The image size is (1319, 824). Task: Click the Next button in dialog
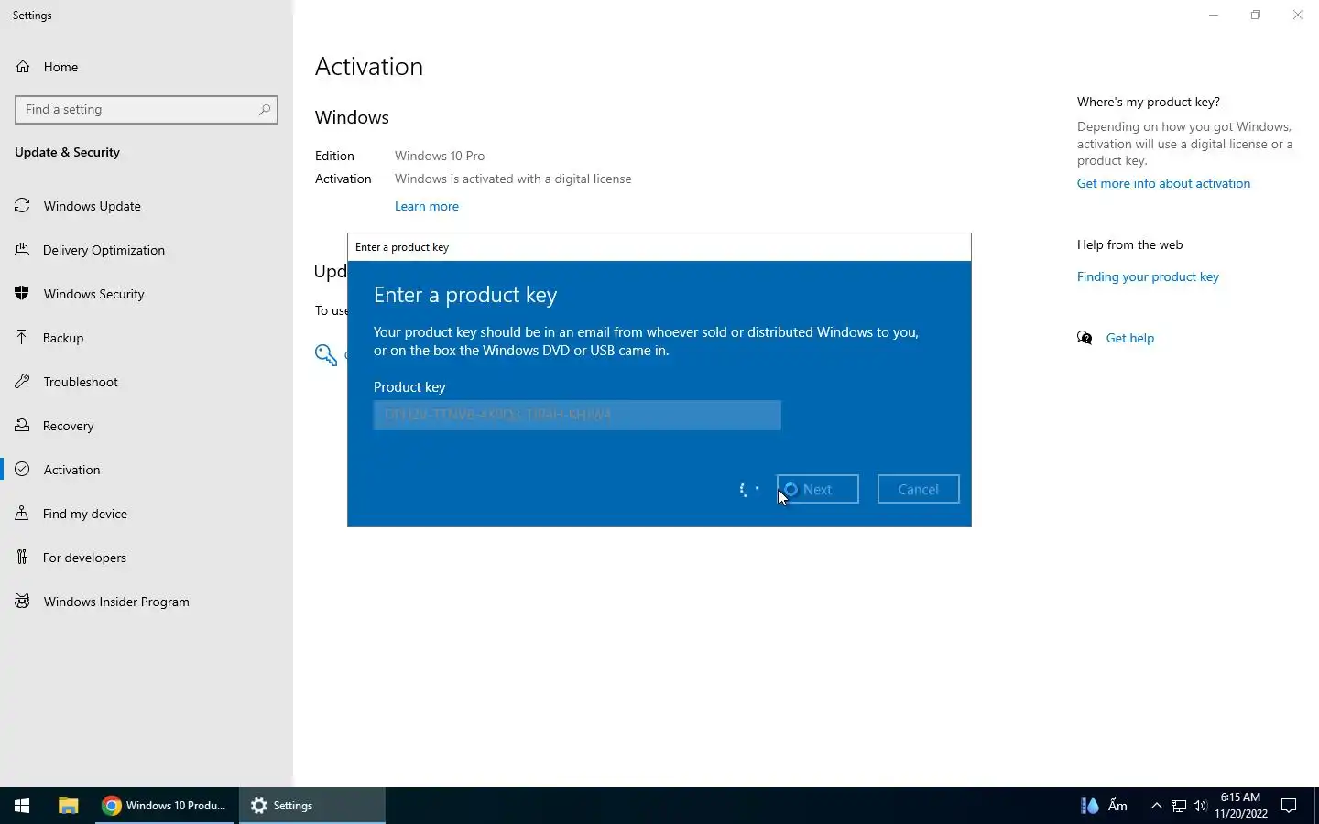[x=818, y=489]
